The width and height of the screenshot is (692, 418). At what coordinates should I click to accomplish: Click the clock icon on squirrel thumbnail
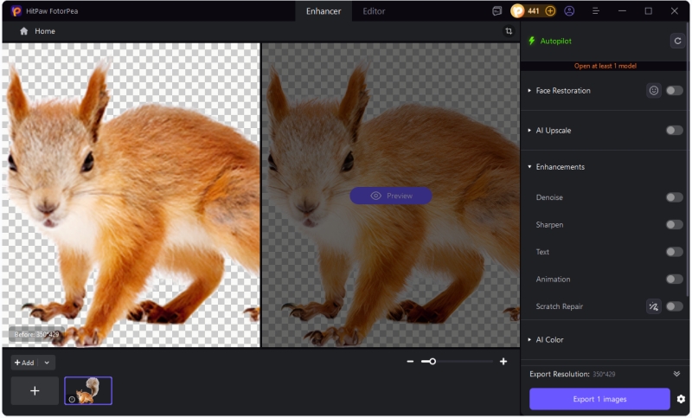pyautogui.click(x=72, y=399)
